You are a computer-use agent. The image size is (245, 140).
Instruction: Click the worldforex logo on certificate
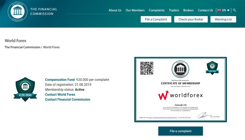point(180,95)
